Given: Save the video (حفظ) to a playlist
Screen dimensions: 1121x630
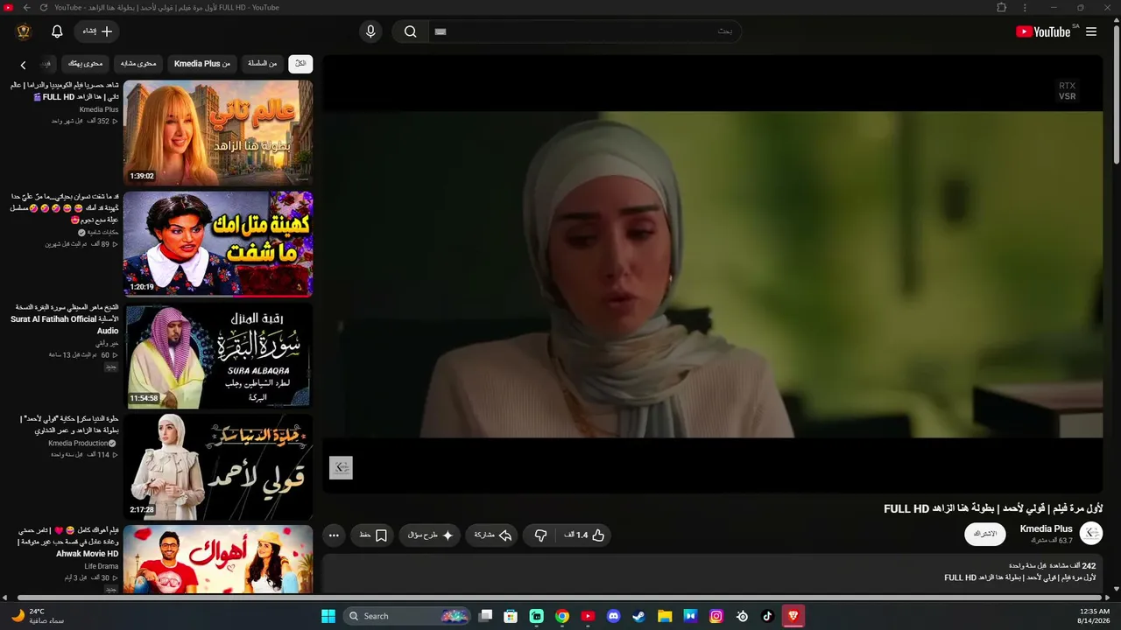Looking at the screenshot, I should [373, 535].
